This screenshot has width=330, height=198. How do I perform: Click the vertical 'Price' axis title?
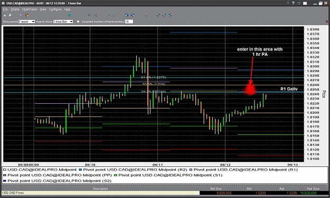coord(324,94)
